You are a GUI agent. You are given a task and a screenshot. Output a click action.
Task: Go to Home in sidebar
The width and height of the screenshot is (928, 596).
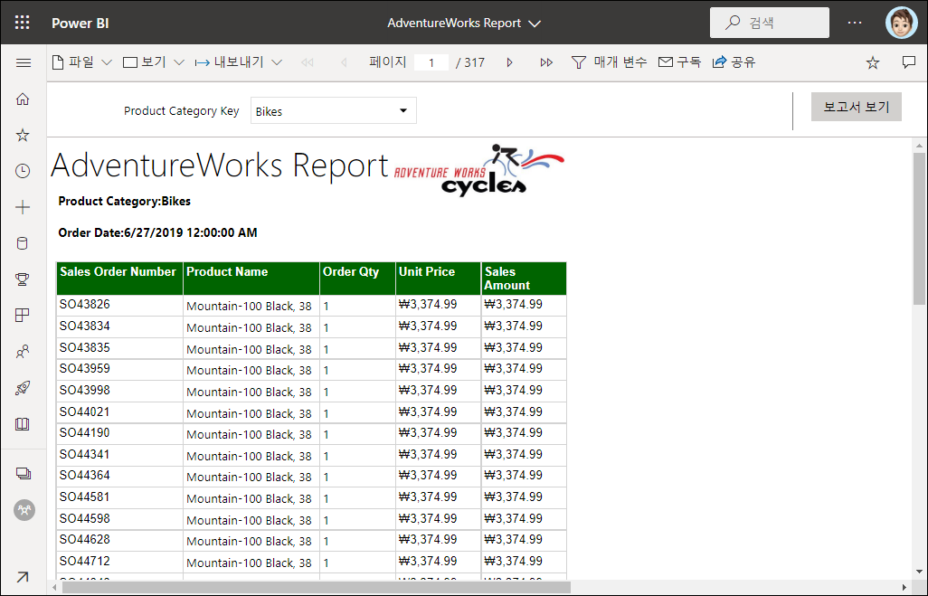(23, 99)
